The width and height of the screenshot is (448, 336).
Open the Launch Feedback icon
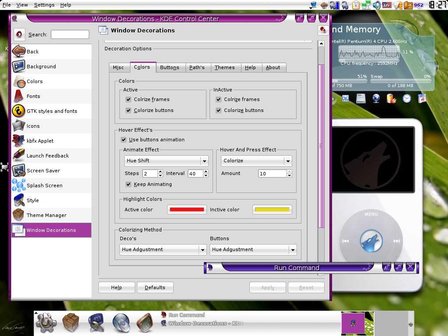coord(19,155)
